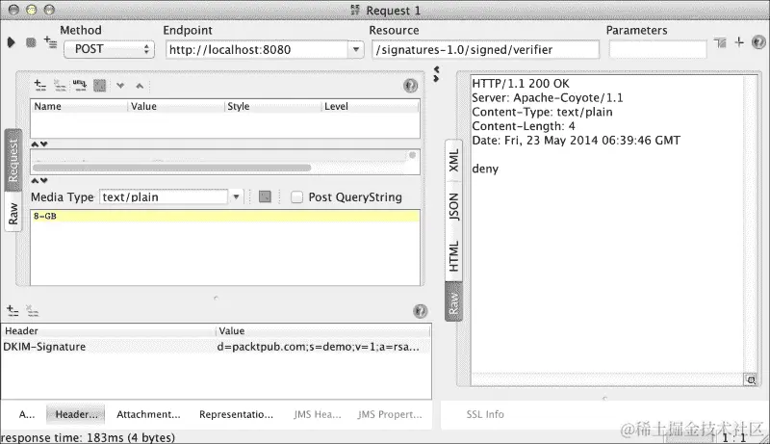Viewport: 770px width, 444px height.
Task: Click the third icon in the parameter toolbar
Action: pyautogui.click(x=80, y=86)
